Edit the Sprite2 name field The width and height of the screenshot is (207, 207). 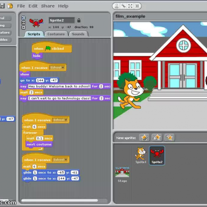(x=62, y=20)
